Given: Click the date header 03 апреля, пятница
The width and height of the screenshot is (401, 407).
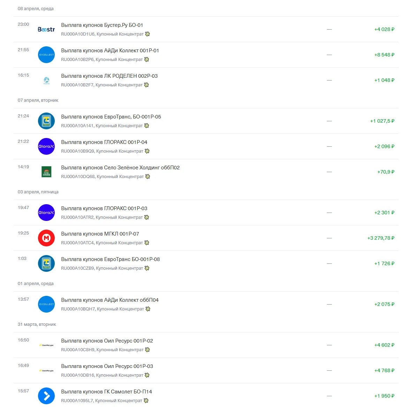Looking at the screenshot, I should tap(38, 192).
